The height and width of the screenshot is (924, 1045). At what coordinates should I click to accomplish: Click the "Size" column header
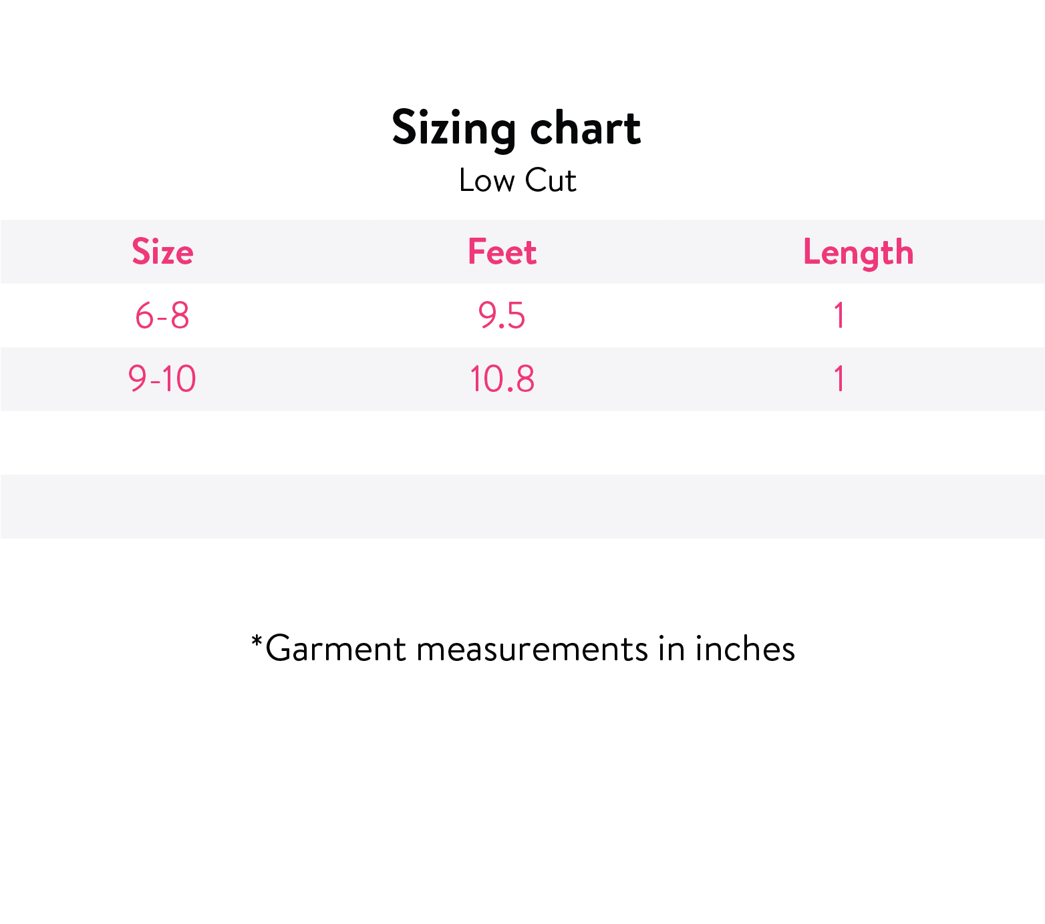[162, 252]
